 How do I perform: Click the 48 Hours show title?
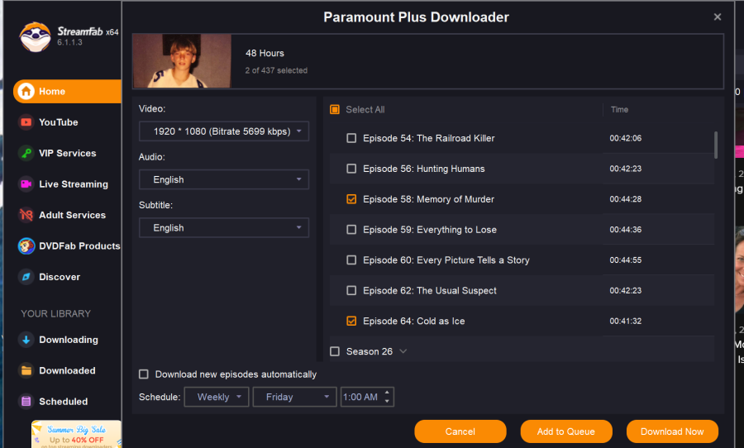(265, 53)
